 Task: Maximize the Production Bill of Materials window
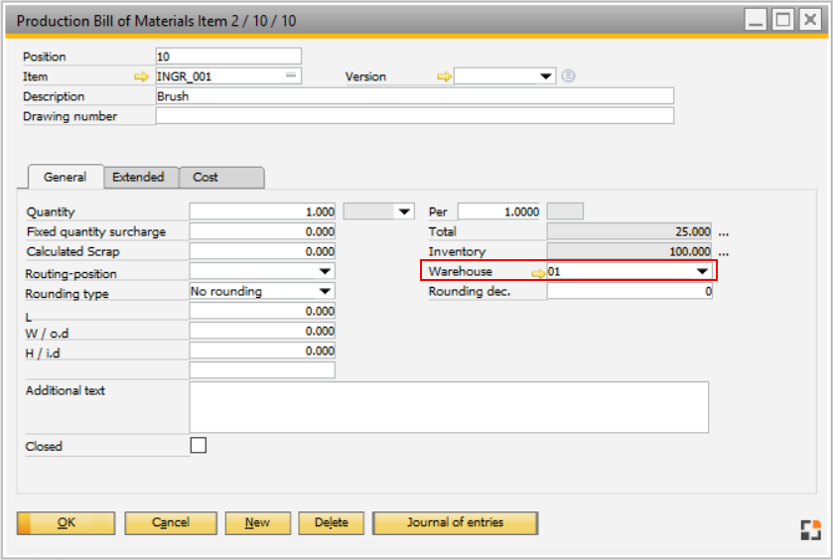click(782, 20)
